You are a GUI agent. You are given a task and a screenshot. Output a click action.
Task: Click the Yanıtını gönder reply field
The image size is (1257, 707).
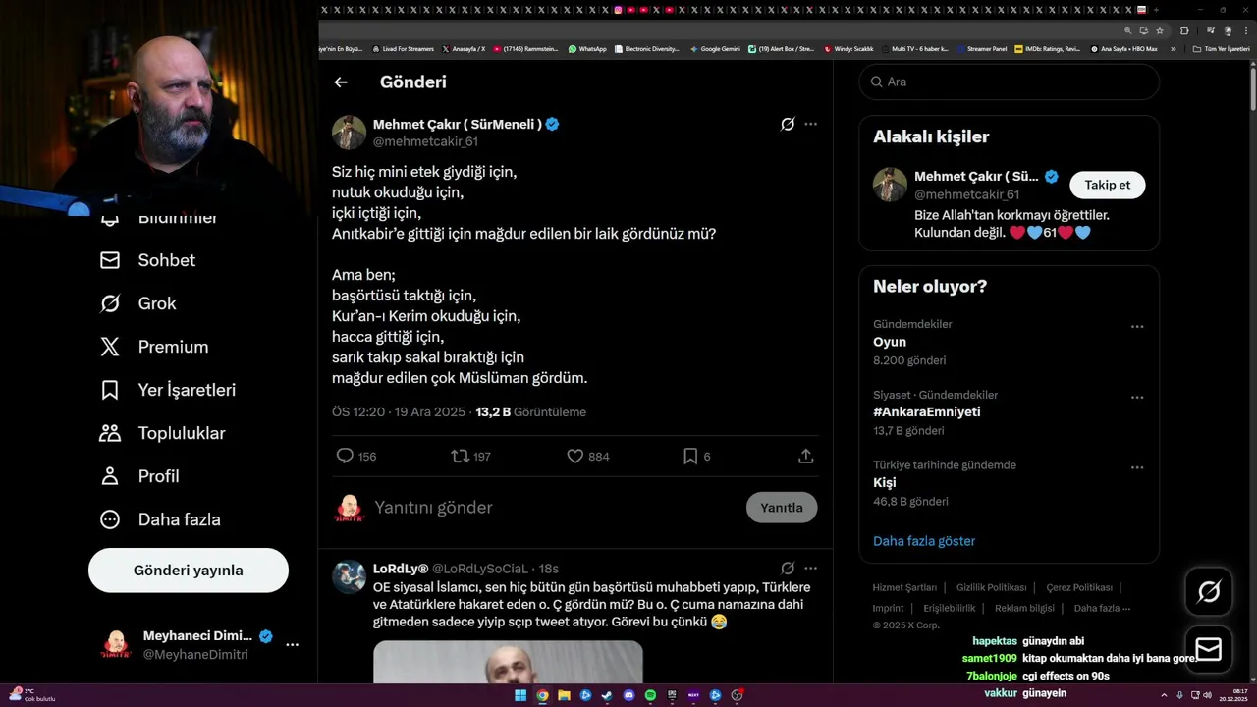click(555, 508)
